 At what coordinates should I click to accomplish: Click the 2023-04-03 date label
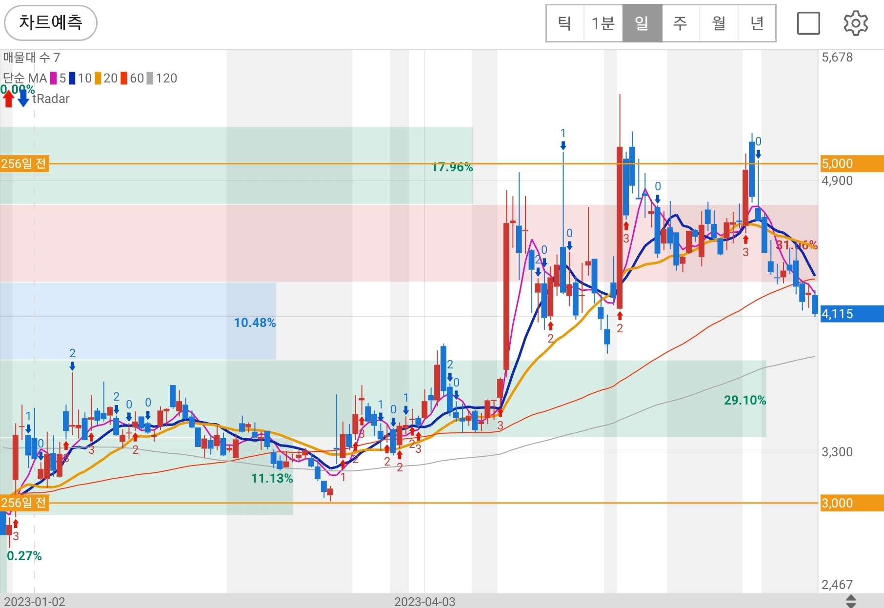click(x=424, y=601)
